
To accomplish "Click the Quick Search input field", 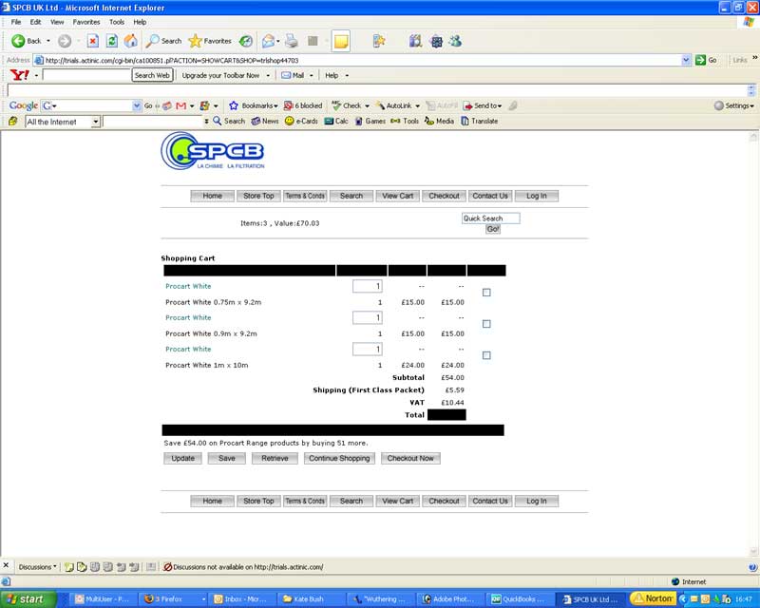I will 490,218.
